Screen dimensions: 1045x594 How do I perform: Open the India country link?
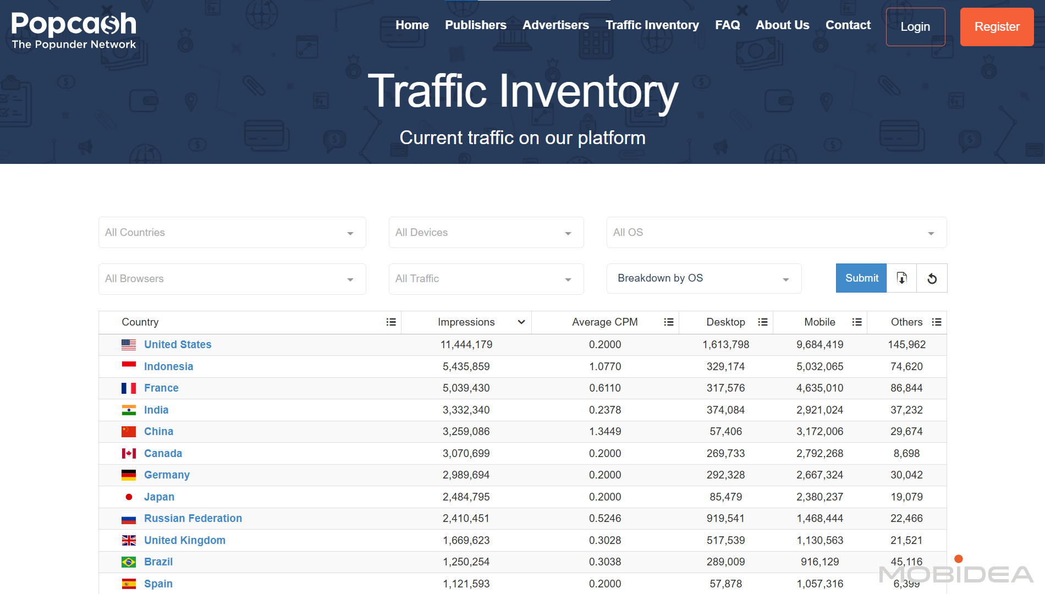coord(156,410)
